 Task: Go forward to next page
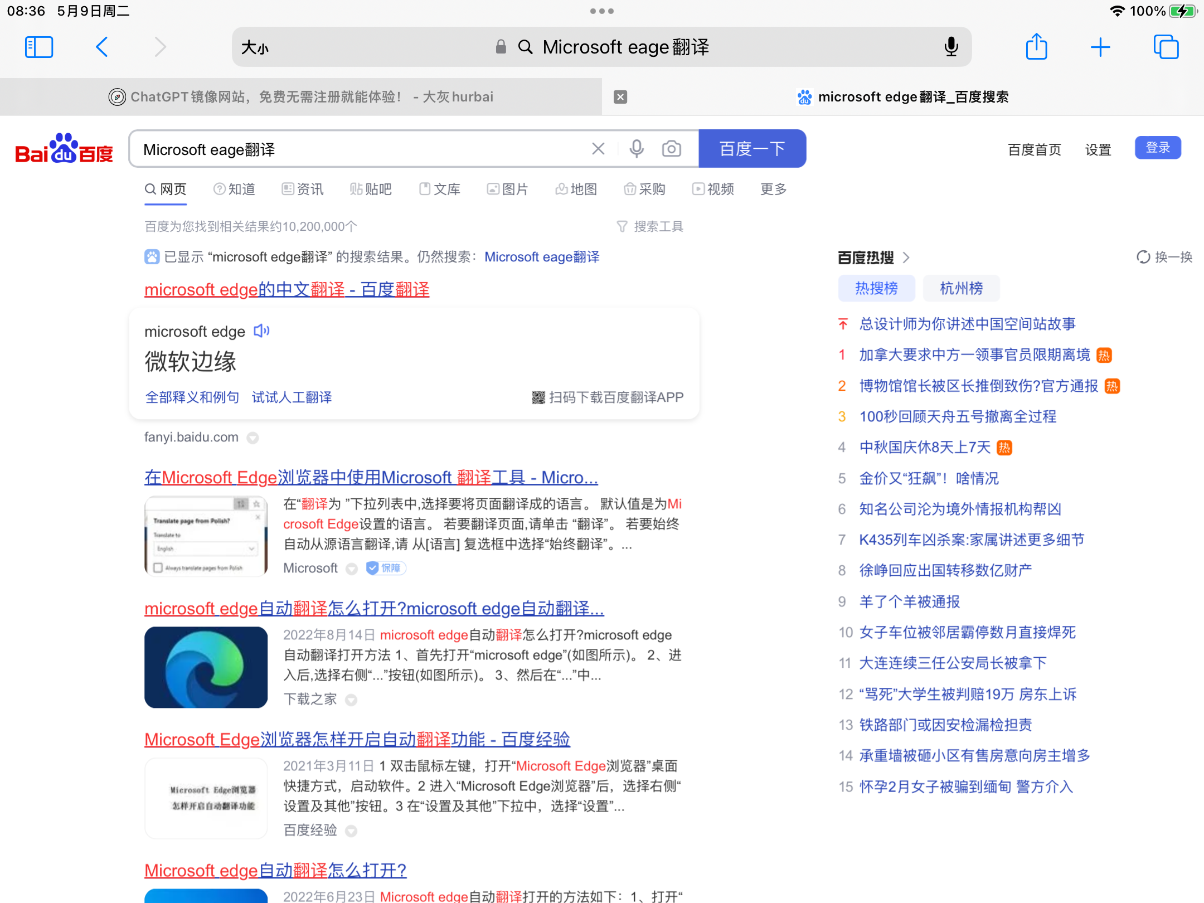[x=160, y=47]
